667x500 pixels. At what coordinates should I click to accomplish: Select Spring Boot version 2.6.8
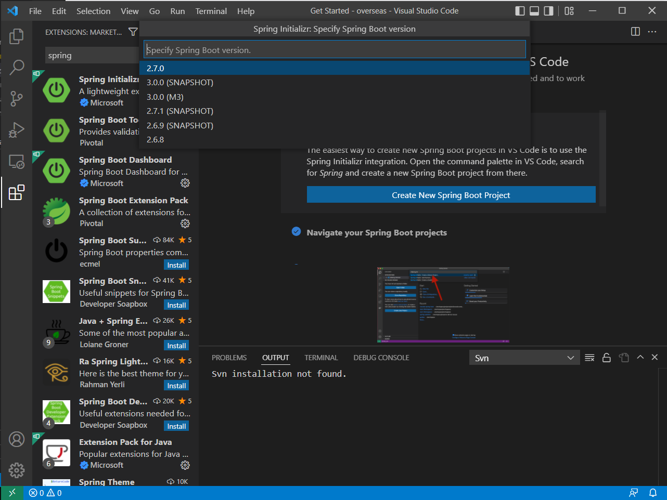(335, 140)
